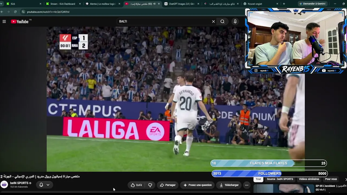This screenshot has width=347, height=195.
Task: Close the Nouvel onglet tab
Action: click(x=277, y=4)
